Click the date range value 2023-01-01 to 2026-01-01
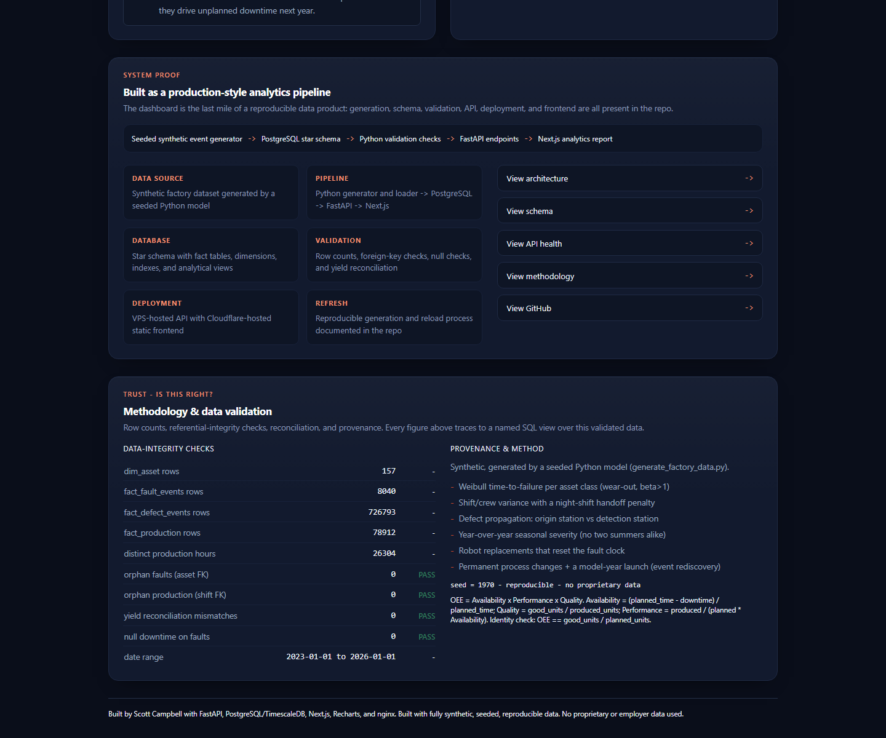The height and width of the screenshot is (738, 886). pyautogui.click(x=341, y=657)
